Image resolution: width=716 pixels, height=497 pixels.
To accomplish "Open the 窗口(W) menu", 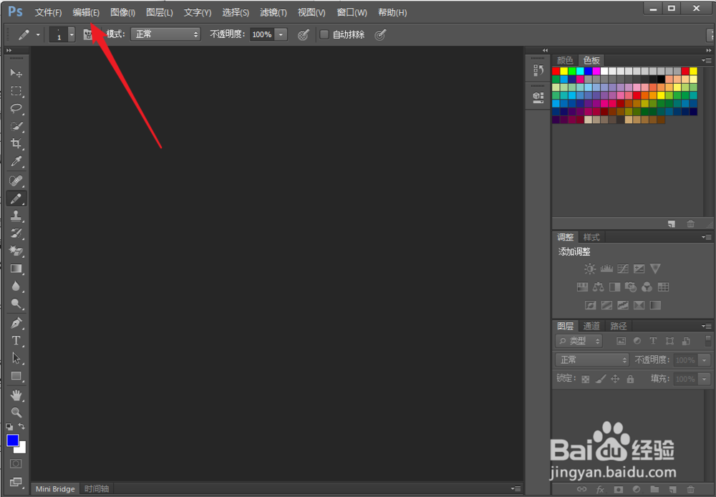I will point(352,12).
